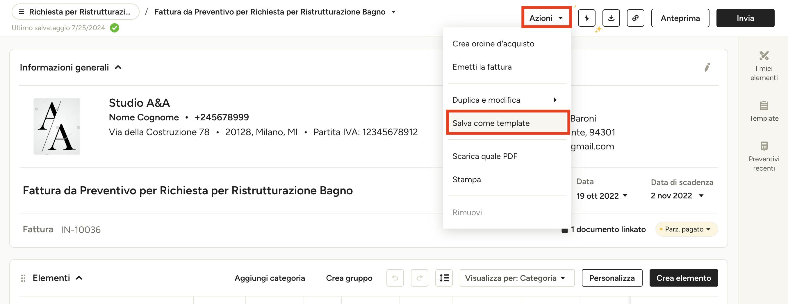Open Visualizza per: Categoria dropdown
Image resolution: width=788 pixels, height=304 pixels.
517,278
